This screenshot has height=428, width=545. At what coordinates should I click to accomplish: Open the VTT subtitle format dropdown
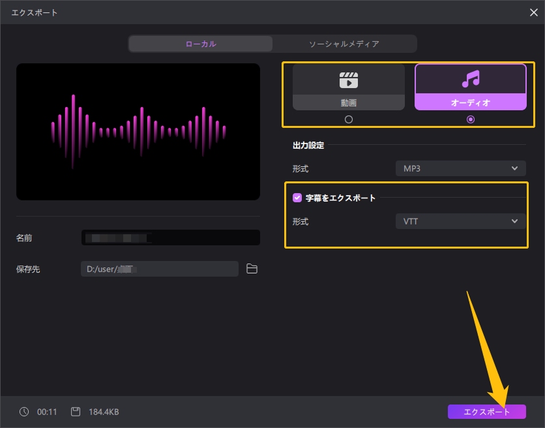460,221
